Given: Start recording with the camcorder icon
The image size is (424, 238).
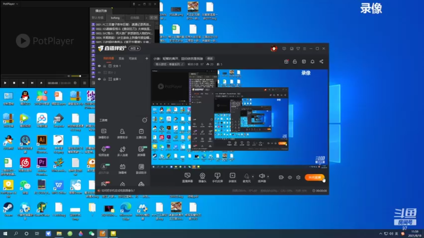Looking at the screenshot, I should [281, 177].
